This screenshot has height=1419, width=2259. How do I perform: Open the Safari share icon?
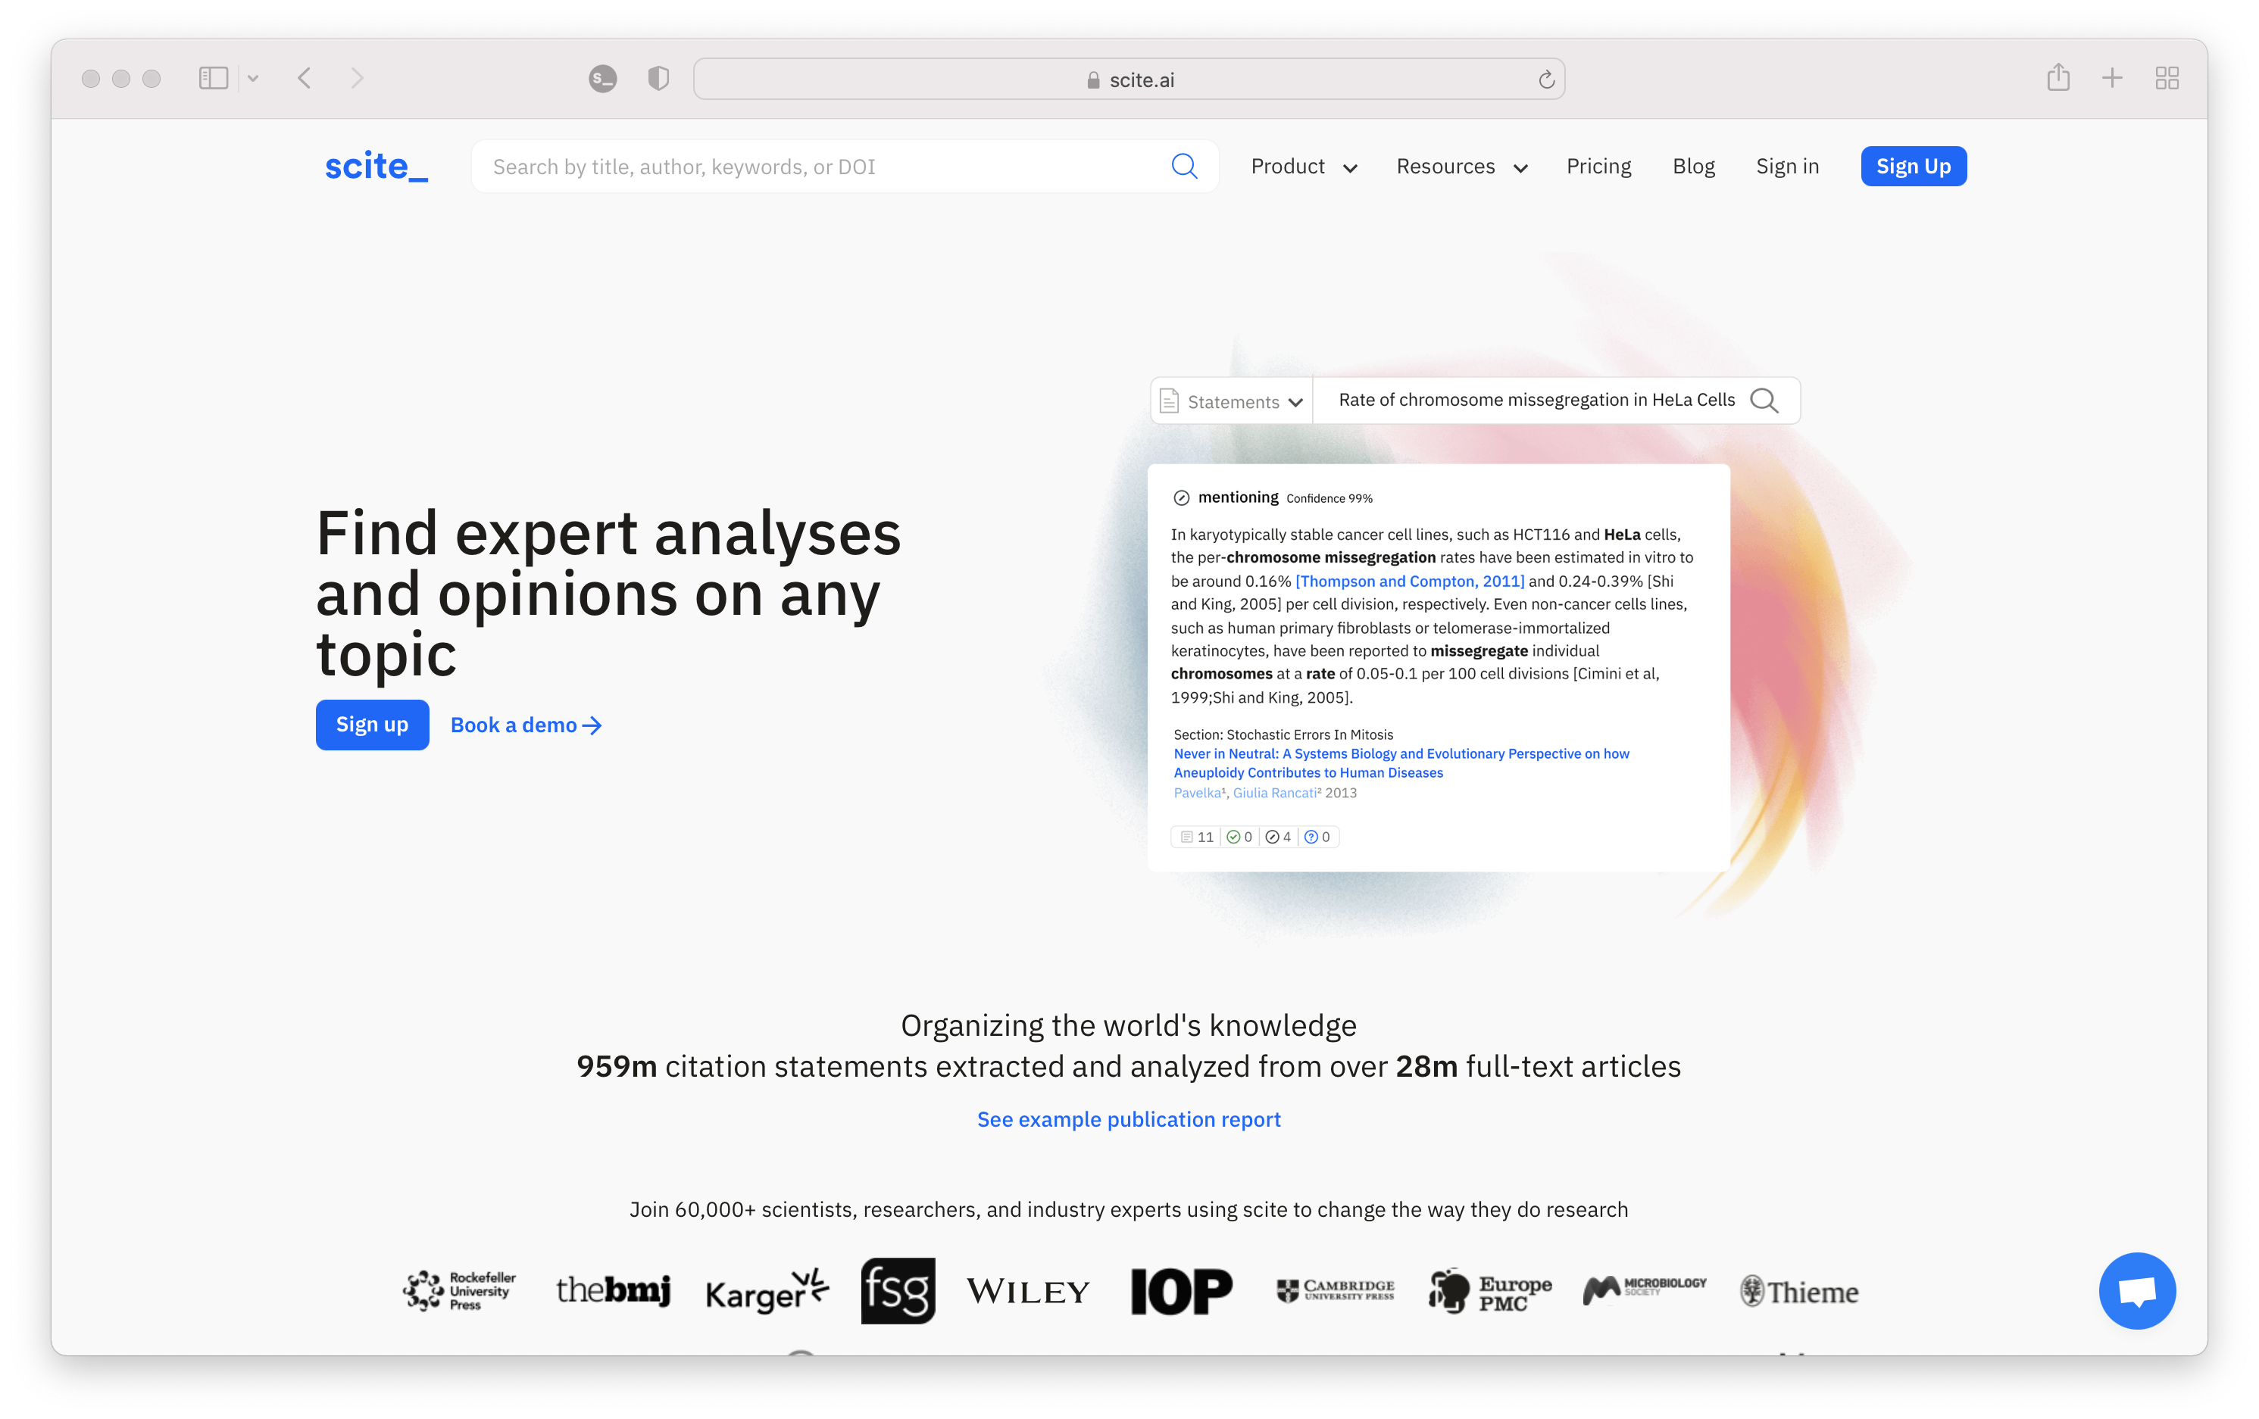[2057, 77]
